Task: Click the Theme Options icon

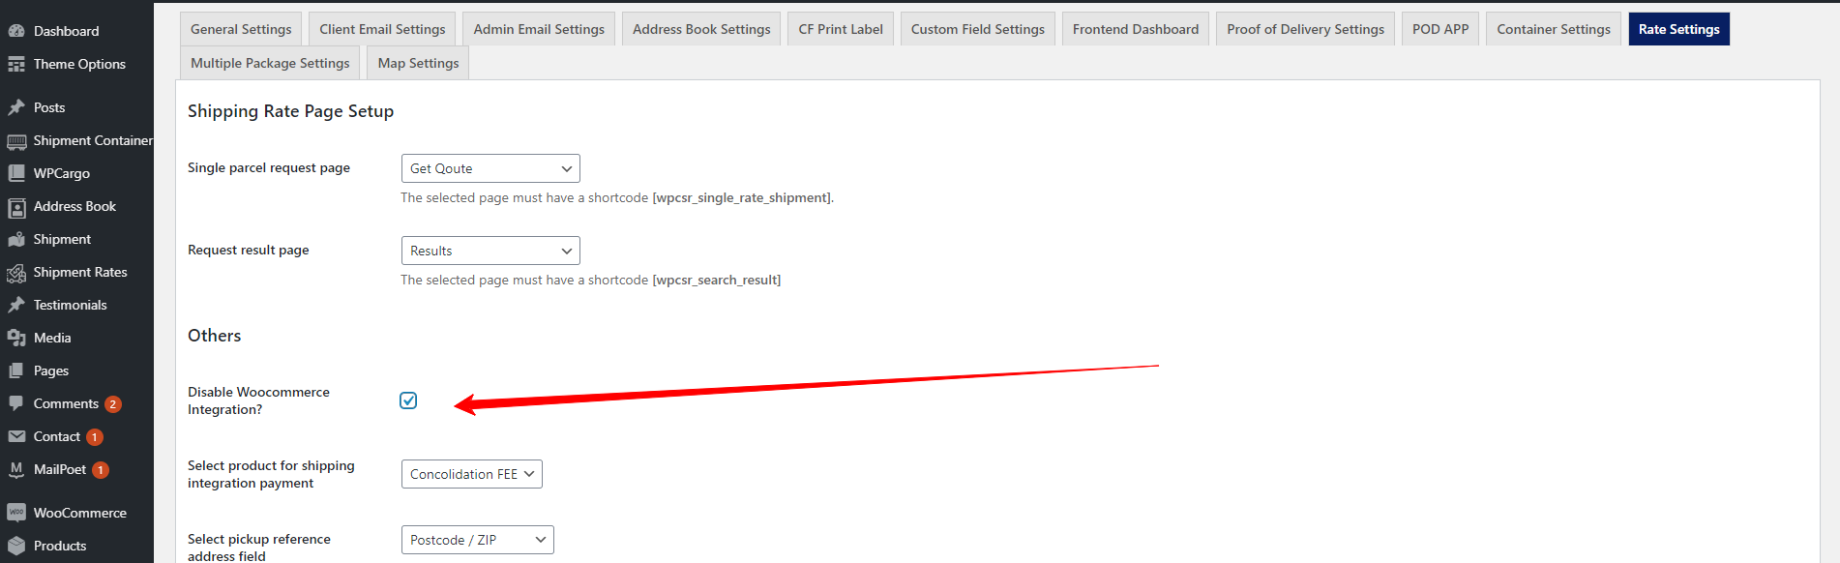Action: (x=16, y=64)
